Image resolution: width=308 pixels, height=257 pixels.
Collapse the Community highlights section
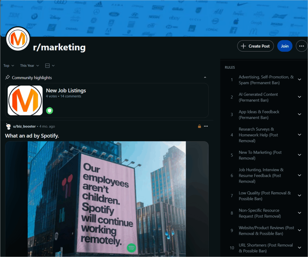click(205, 78)
